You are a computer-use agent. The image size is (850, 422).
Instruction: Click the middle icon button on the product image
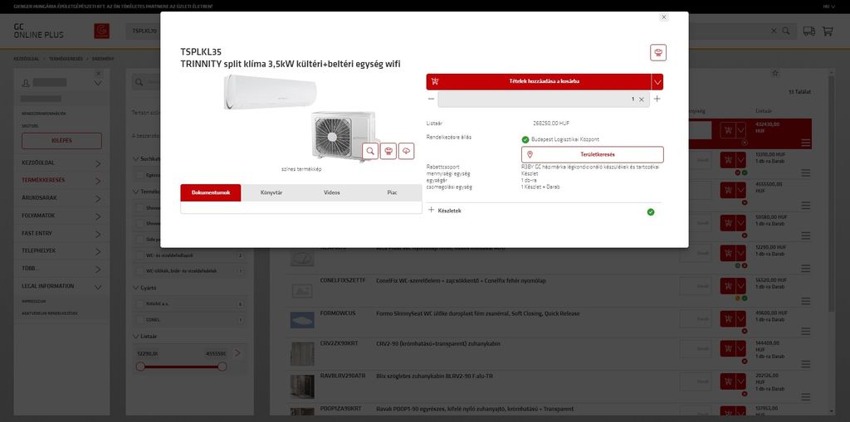point(388,151)
